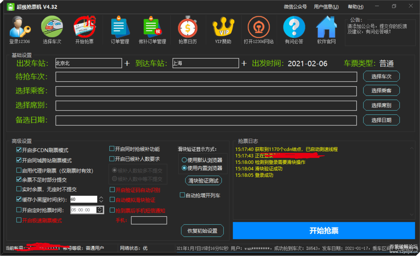420x256 pixels.
Task: Click the VIP赞助 crown icon
Action: [223, 27]
